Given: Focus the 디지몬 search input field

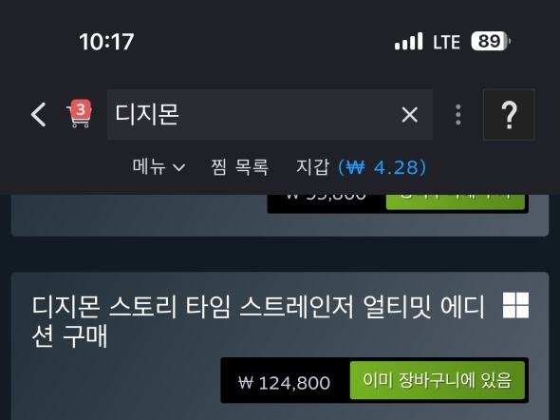Looking at the screenshot, I should (x=270, y=114).
